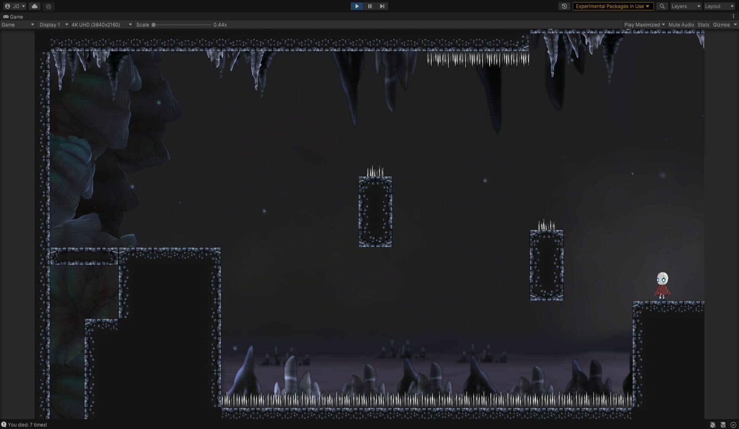Toggle Gizmos visibility in Game view
This screenshot has width=739, height=429.
[721, 25]
